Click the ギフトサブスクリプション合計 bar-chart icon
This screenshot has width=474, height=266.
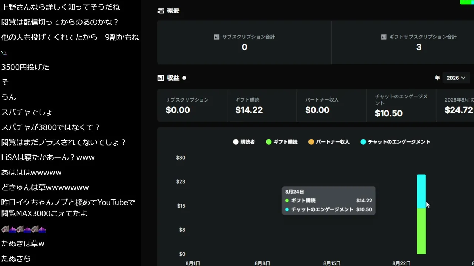(384, 37)
